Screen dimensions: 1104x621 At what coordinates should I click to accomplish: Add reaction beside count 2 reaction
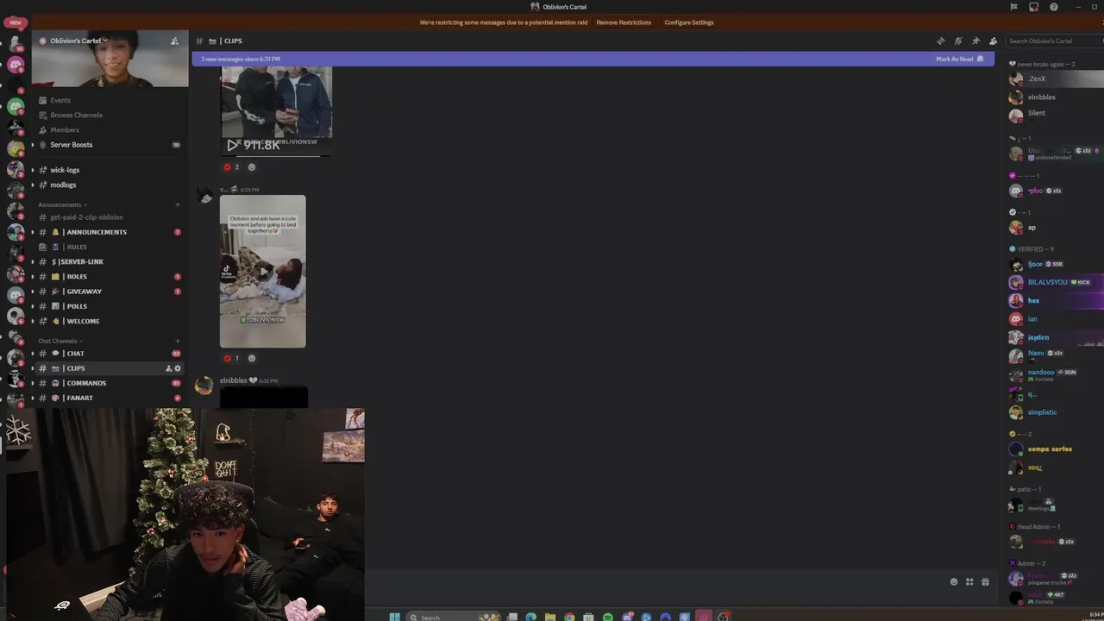252,167
